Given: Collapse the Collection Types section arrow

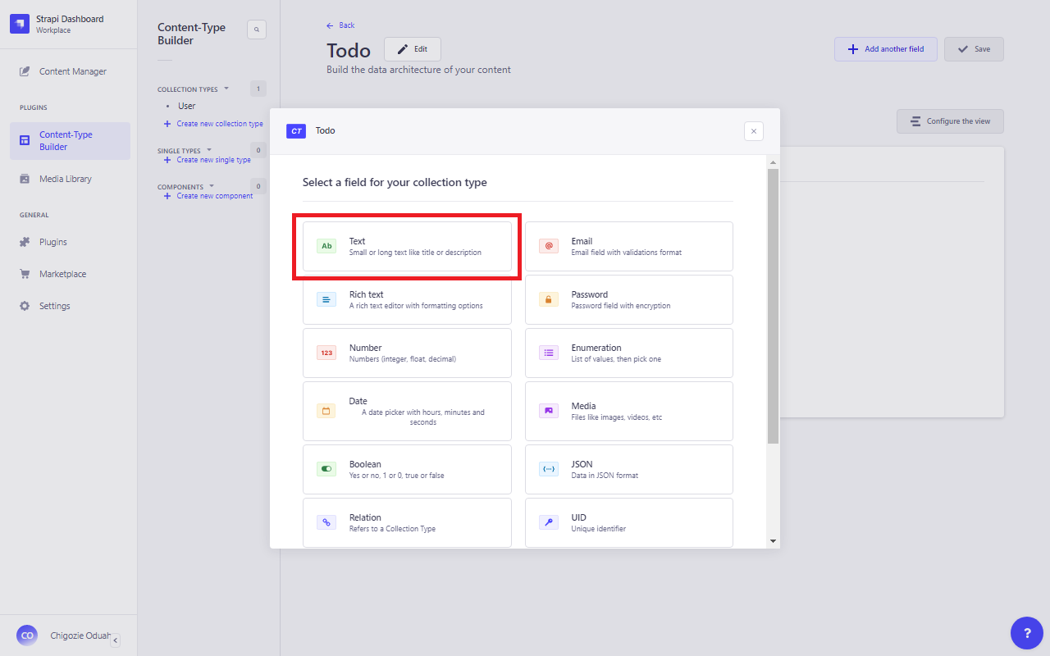Looking at the screenshot, I should 226,89.
